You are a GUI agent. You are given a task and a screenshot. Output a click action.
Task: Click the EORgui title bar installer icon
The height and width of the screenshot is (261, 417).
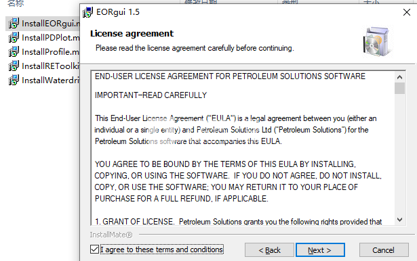[x=87, y=12]
